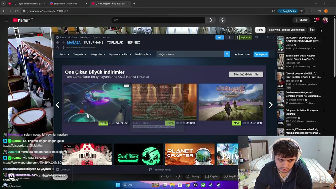The height and width of the screenshot is (189, 336).
Task: Click the Tümünü Görüntüle button
Action: 246,74
